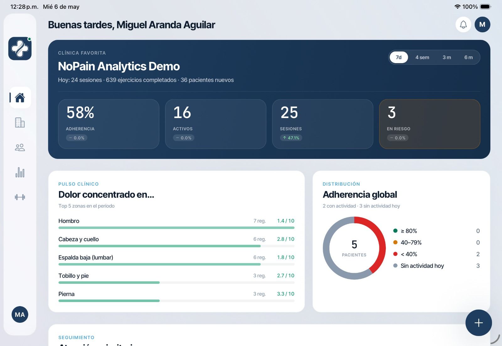Viewport: 502px width, 346px height.
Task: Select the Sin actividad hoy legend entry
Action: coord(436,266)
